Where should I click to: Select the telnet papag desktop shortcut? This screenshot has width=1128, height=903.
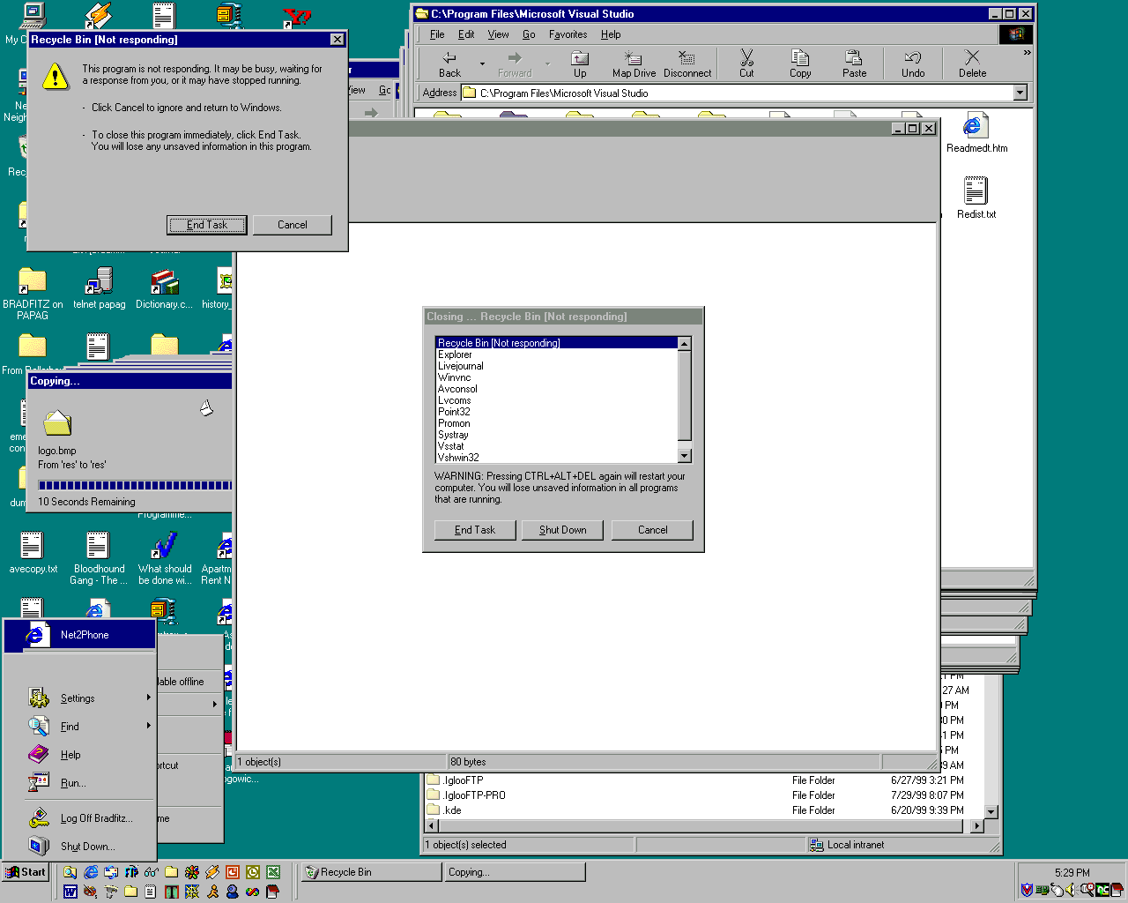99,289
